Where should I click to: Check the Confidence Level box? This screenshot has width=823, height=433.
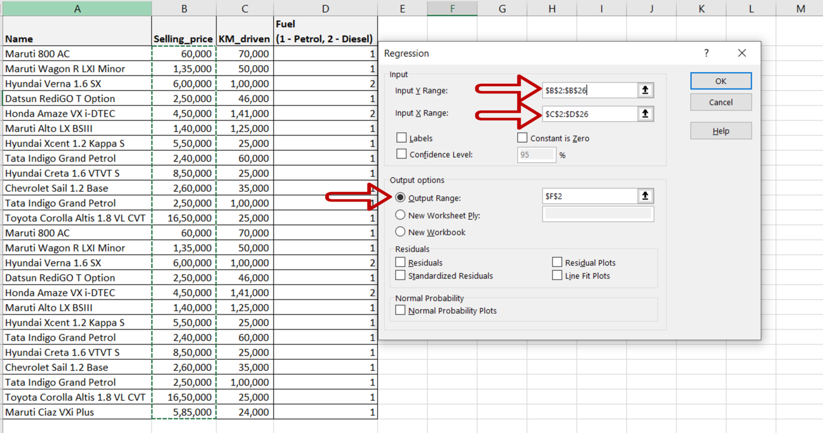click(x=401, y=154)
